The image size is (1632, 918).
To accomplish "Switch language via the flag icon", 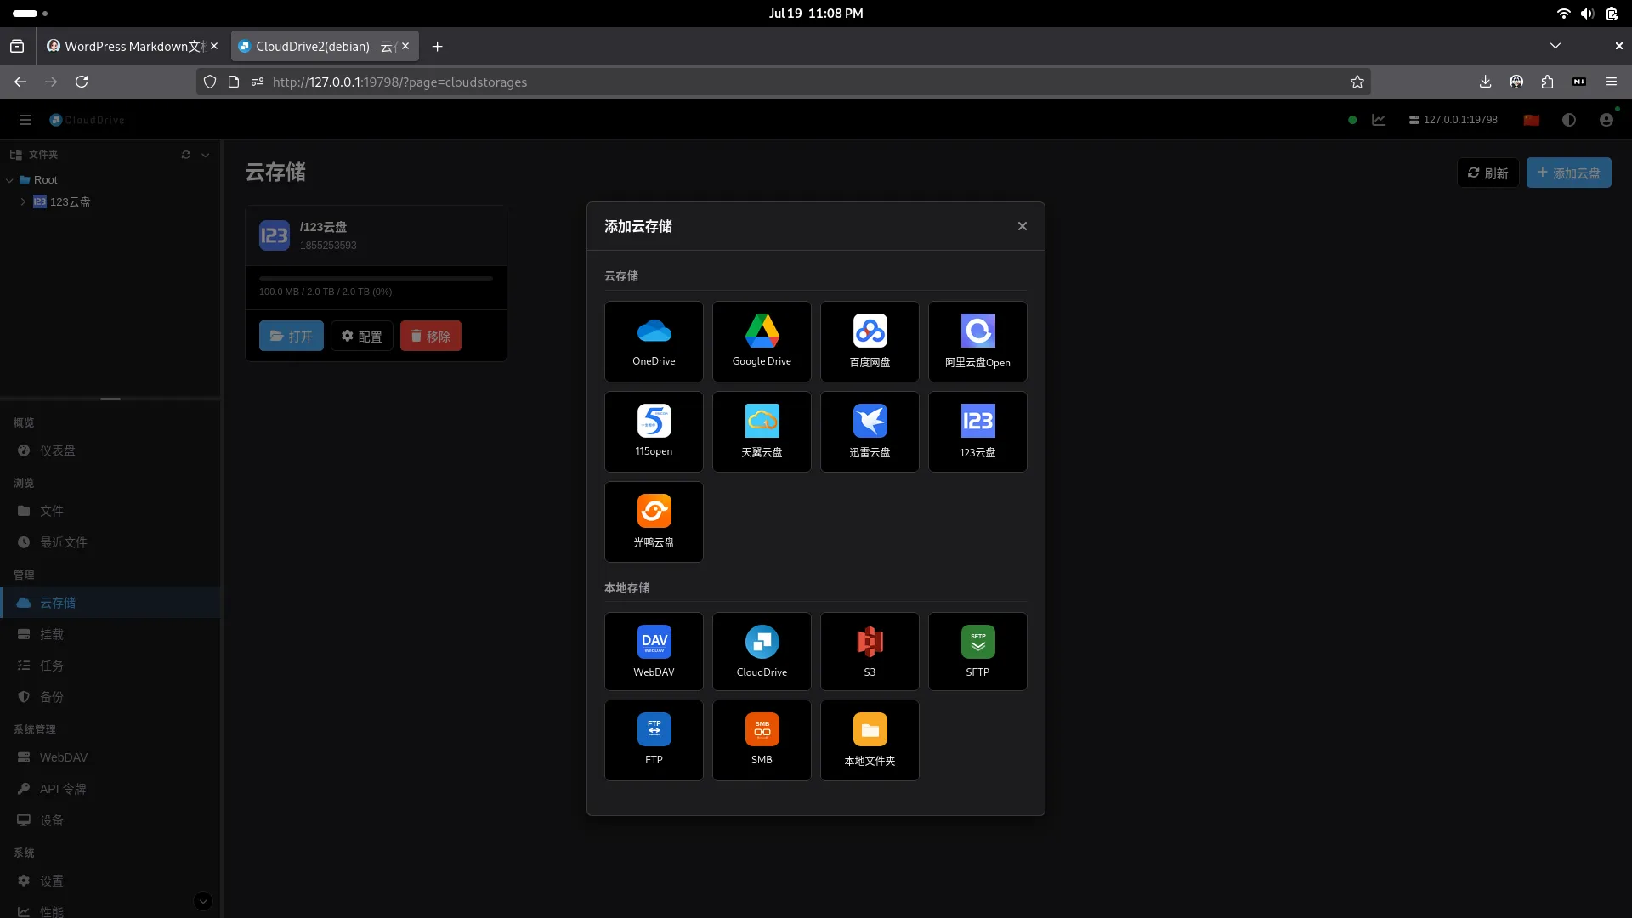I will 1532,120.
